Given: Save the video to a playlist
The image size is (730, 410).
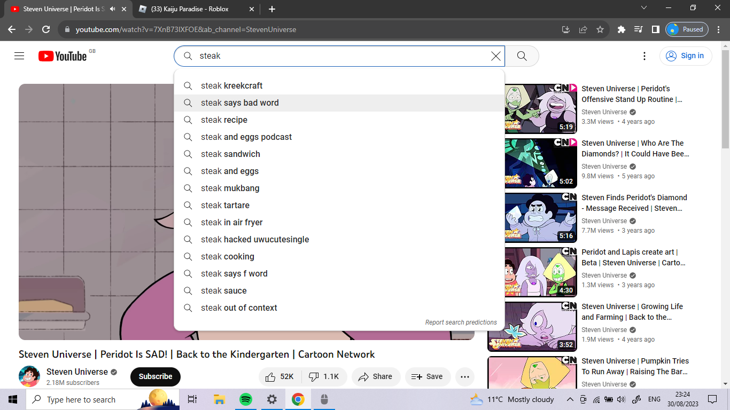Looking at the screenshot, I should coord(428,376).
